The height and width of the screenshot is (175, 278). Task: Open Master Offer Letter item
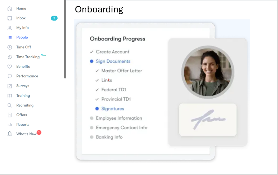[x=122, y=71]
